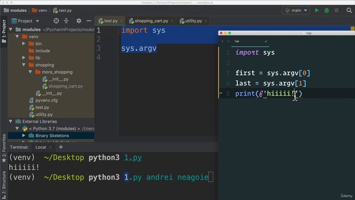The width and height of the screenshot is (355, 200).
Task: Click the stop process square icon
Action: pos(337,11)
